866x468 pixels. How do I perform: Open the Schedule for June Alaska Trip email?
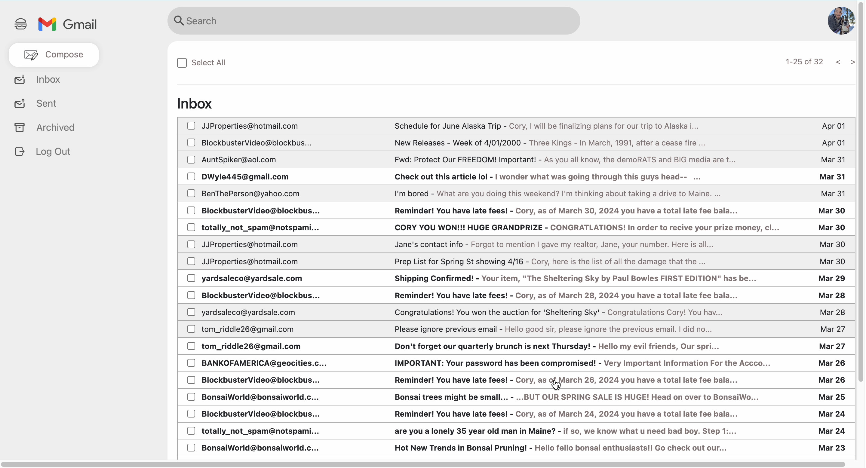[516, 126]
